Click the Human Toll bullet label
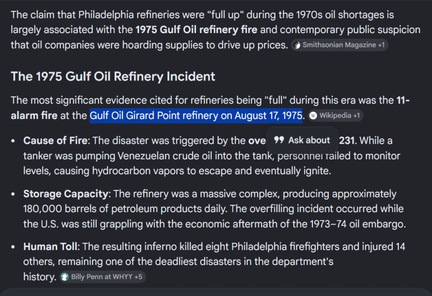Image resolution: width=432 pixels, height=296 pixels. pyautogui.click(x=51, y=247)
